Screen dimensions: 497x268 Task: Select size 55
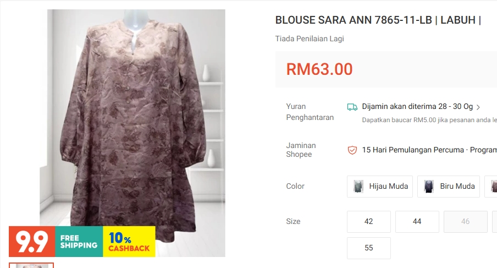[369, 248]
